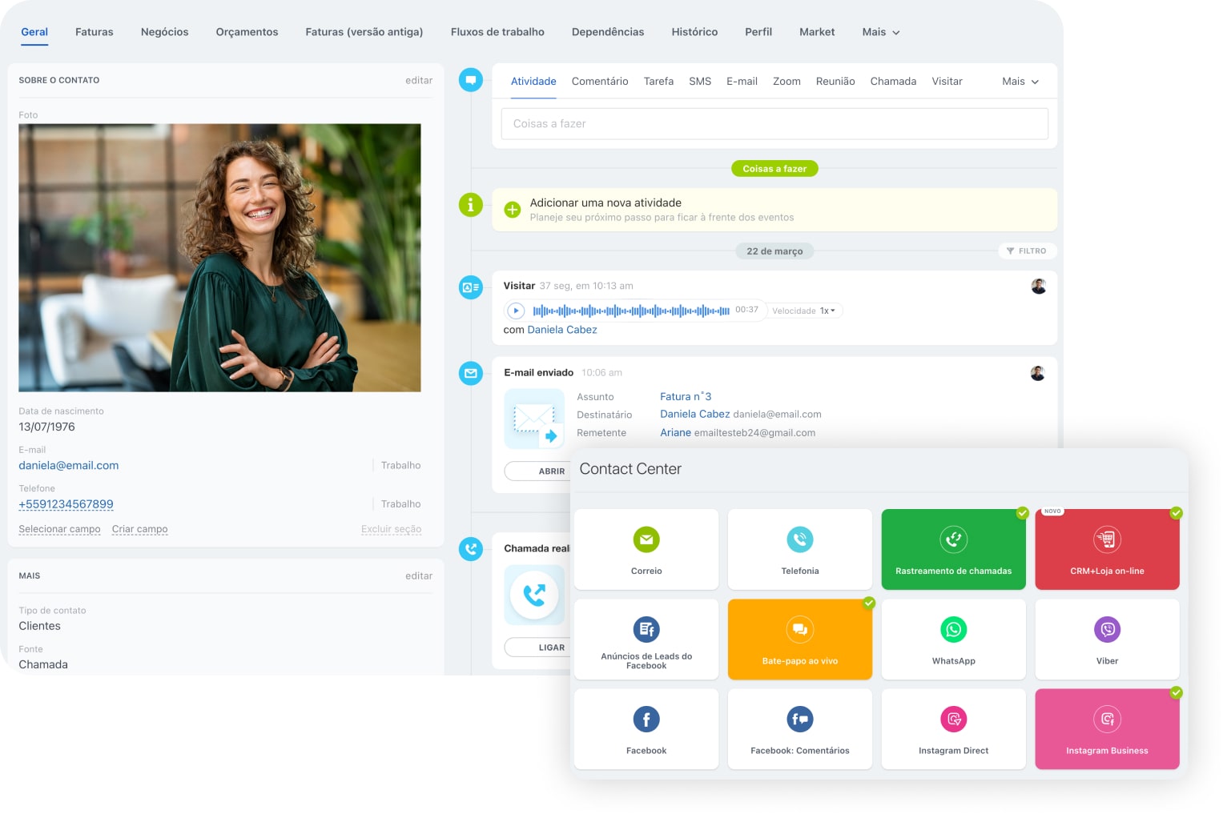This screenshot has height=818, width=1227.
Task: Expand the Mais menu in top navigation
Action: pyautogui.click(x=880, y=32)
